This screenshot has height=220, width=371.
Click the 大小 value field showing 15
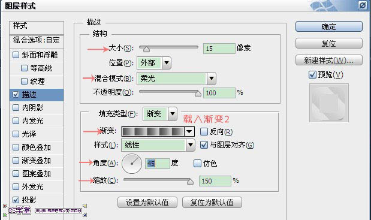219,49
